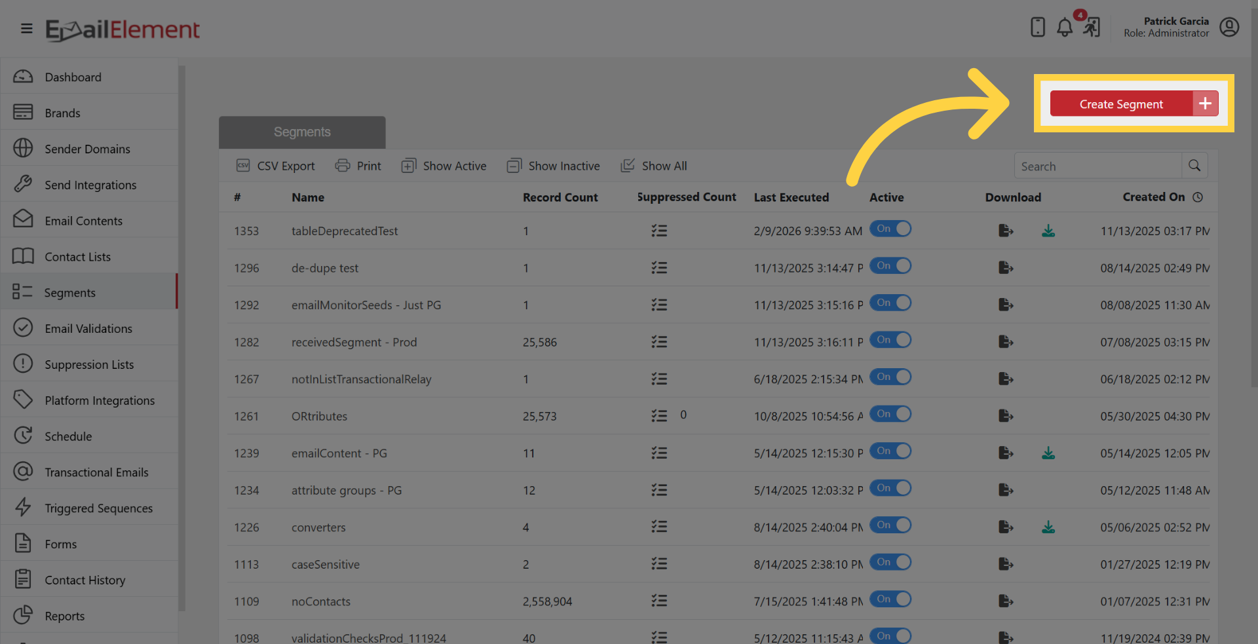Screen dimensions: 1258x644
Task: Open Suppression Lists in sidebar
Action: click(89, 364)
